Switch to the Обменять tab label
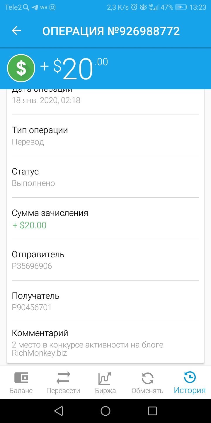This screenshot has height=423, width=211. [x=147, y=391]
